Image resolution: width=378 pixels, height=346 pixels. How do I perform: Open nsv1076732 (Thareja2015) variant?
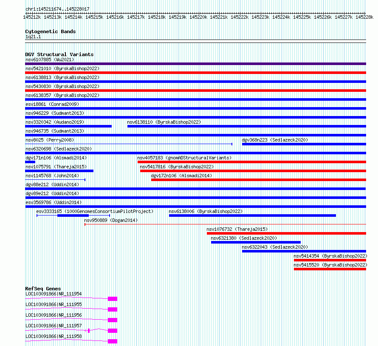pos(237,229)
